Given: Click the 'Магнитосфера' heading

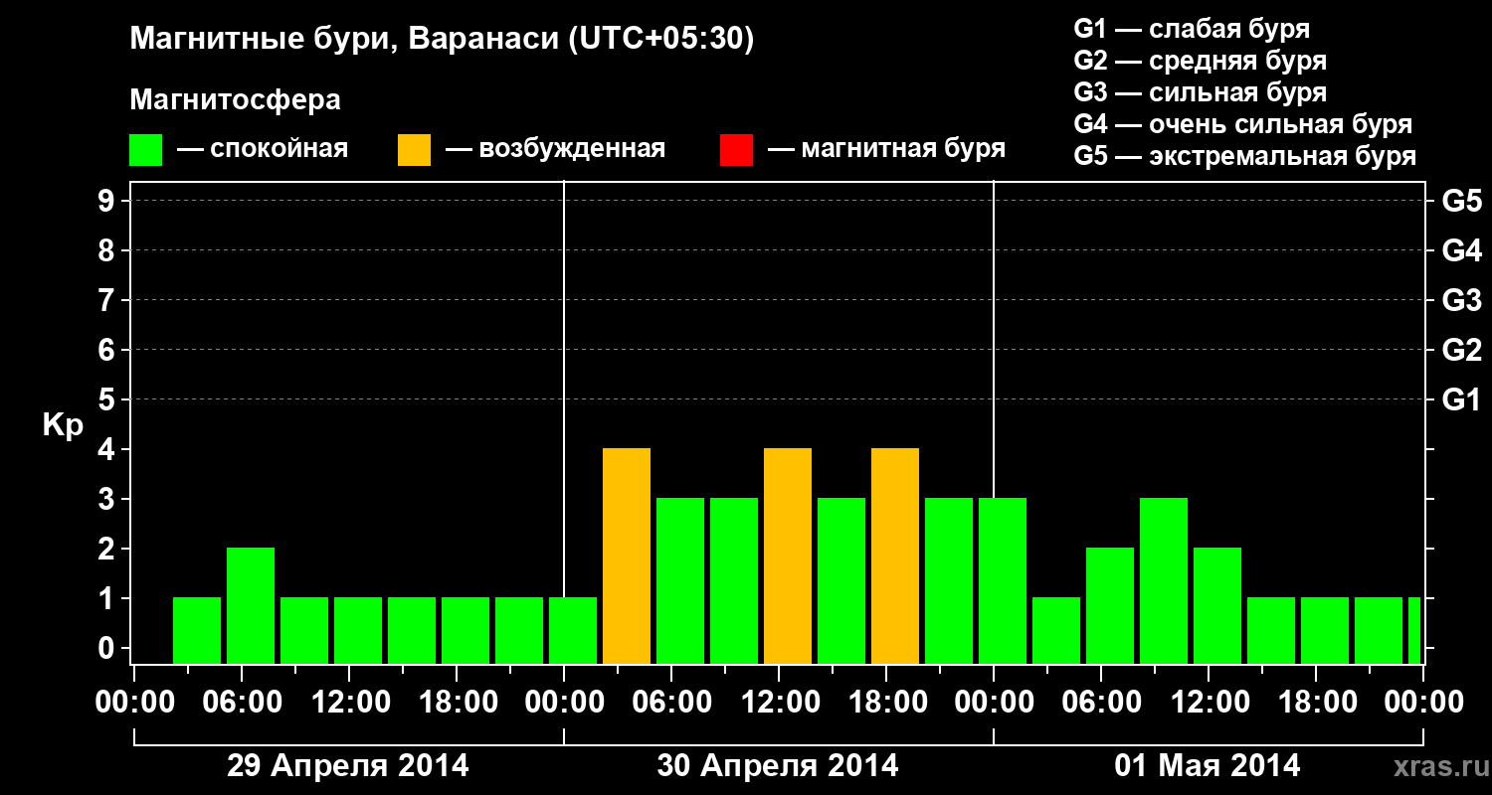Looking at the screenshot, I should point(235,100).
